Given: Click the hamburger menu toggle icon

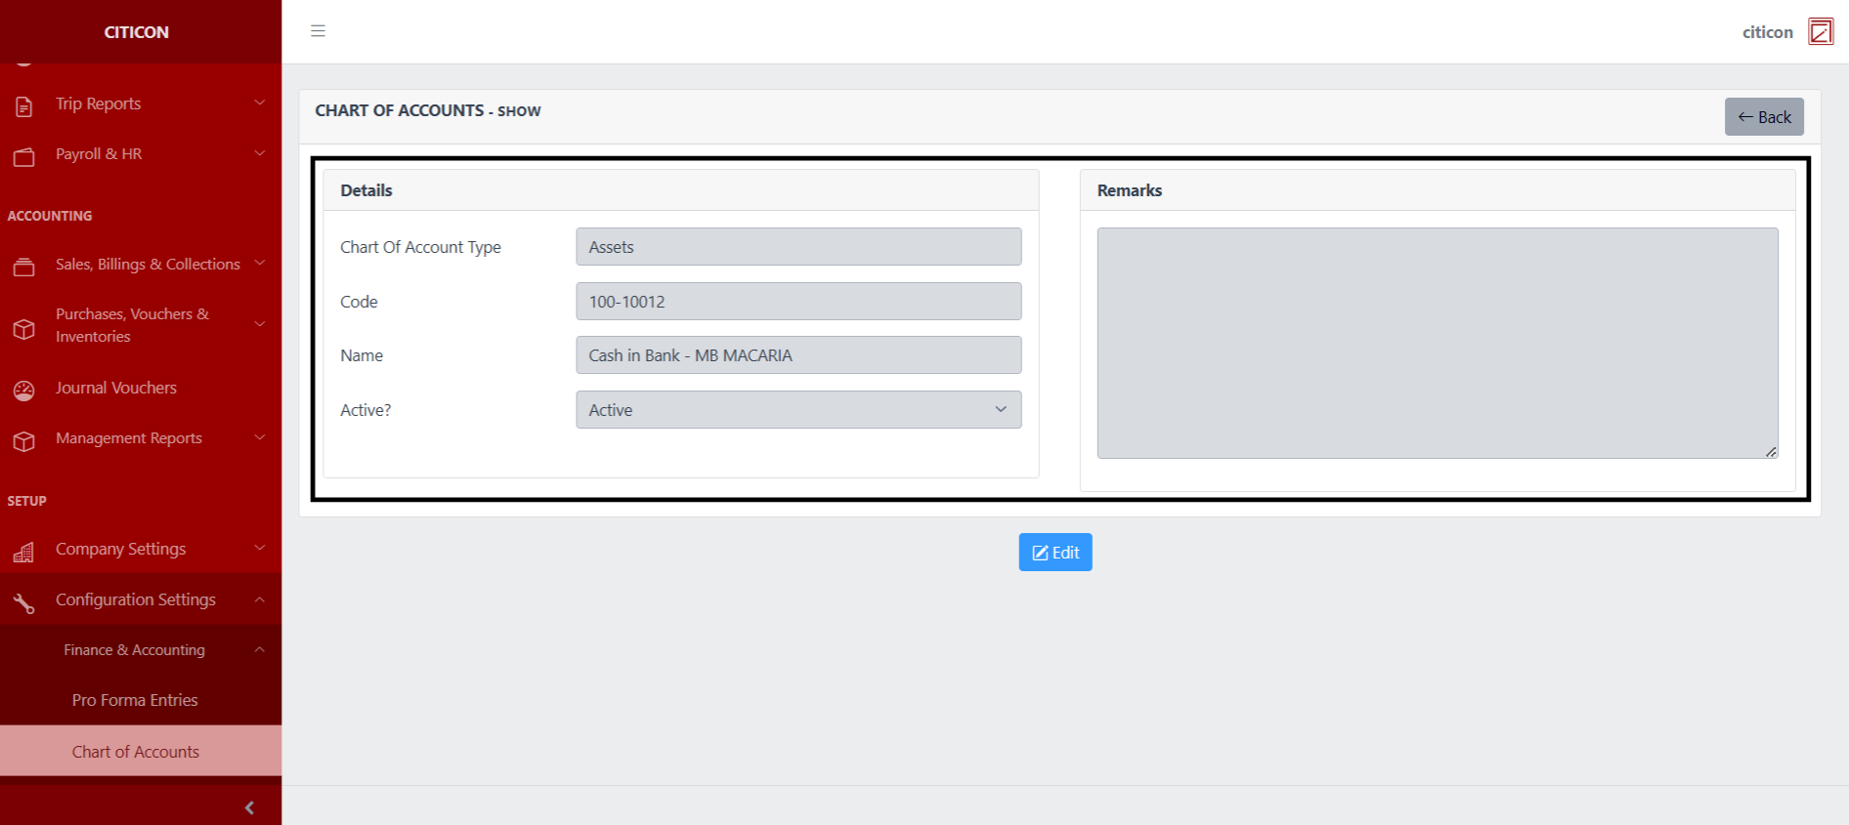Looking at the screenshot, I should pyautogui.click(x=318, y=31).
